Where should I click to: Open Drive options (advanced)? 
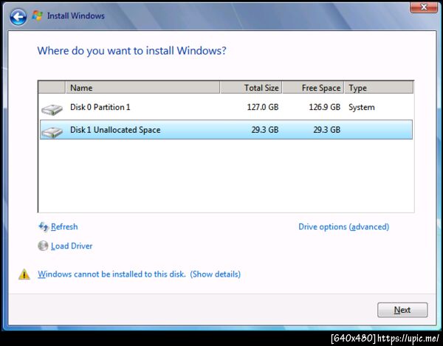pyautogui.click(x=343, y=226)
